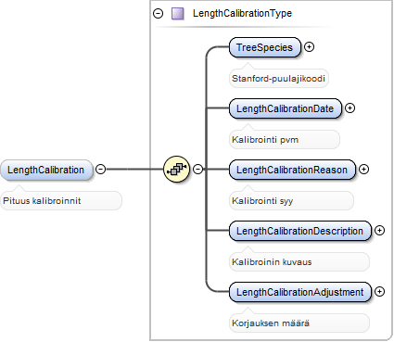Click the sequence compositor icon

(x=176, y=169)
